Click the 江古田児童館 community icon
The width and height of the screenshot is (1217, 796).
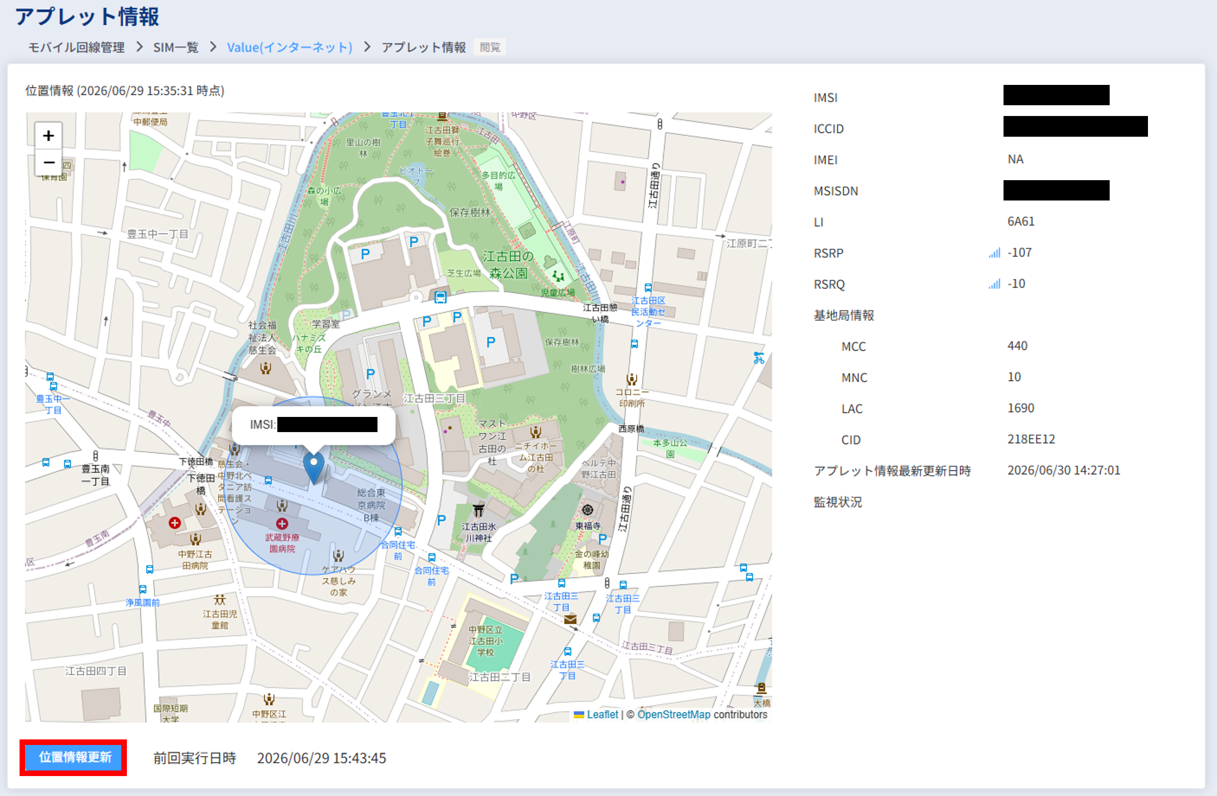[x=220, y=599]
